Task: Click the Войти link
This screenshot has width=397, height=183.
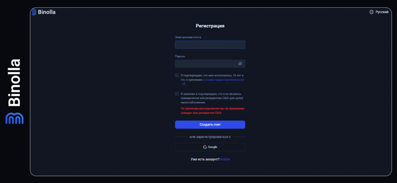Action: 225,159
